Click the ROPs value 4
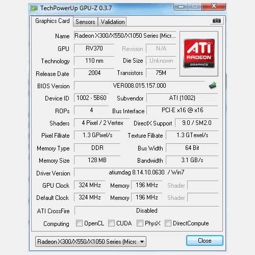 coord(91,110)
